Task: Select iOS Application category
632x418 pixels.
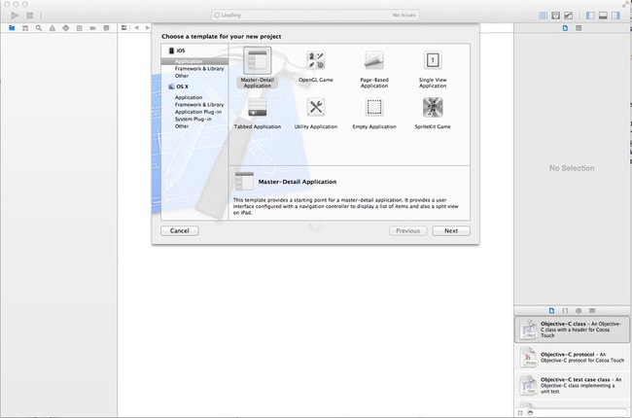Action: click(x=194, y=61)
